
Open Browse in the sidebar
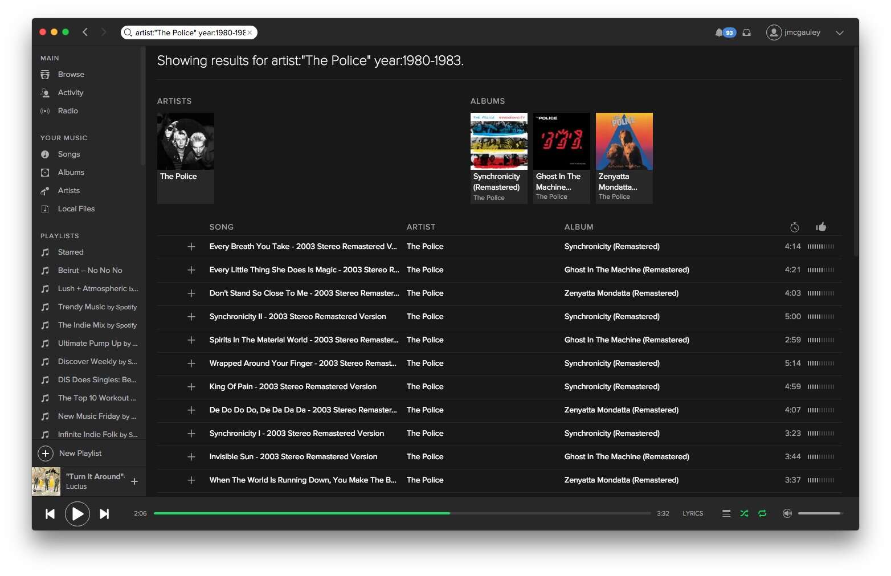tap(71, 74)
